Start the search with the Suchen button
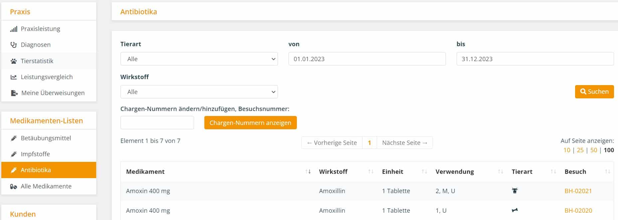 (x=594, y=92)
